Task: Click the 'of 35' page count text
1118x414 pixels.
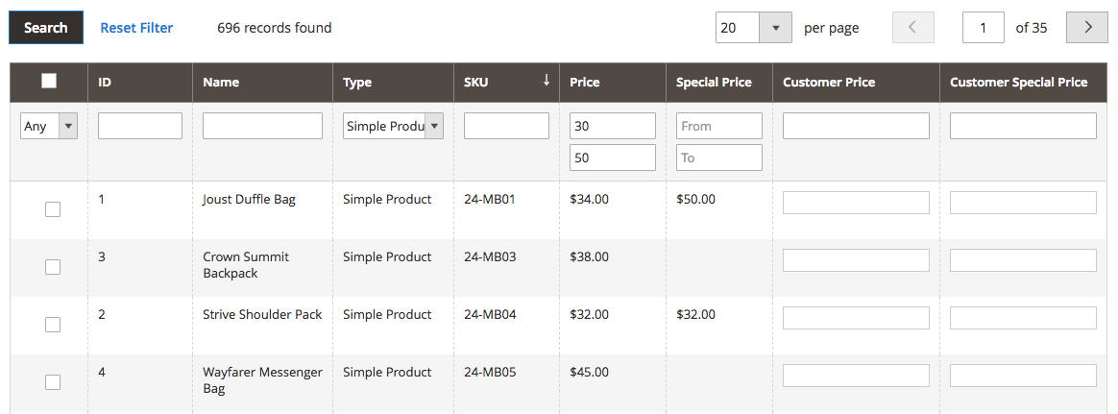Action: tap(1032, 28)
